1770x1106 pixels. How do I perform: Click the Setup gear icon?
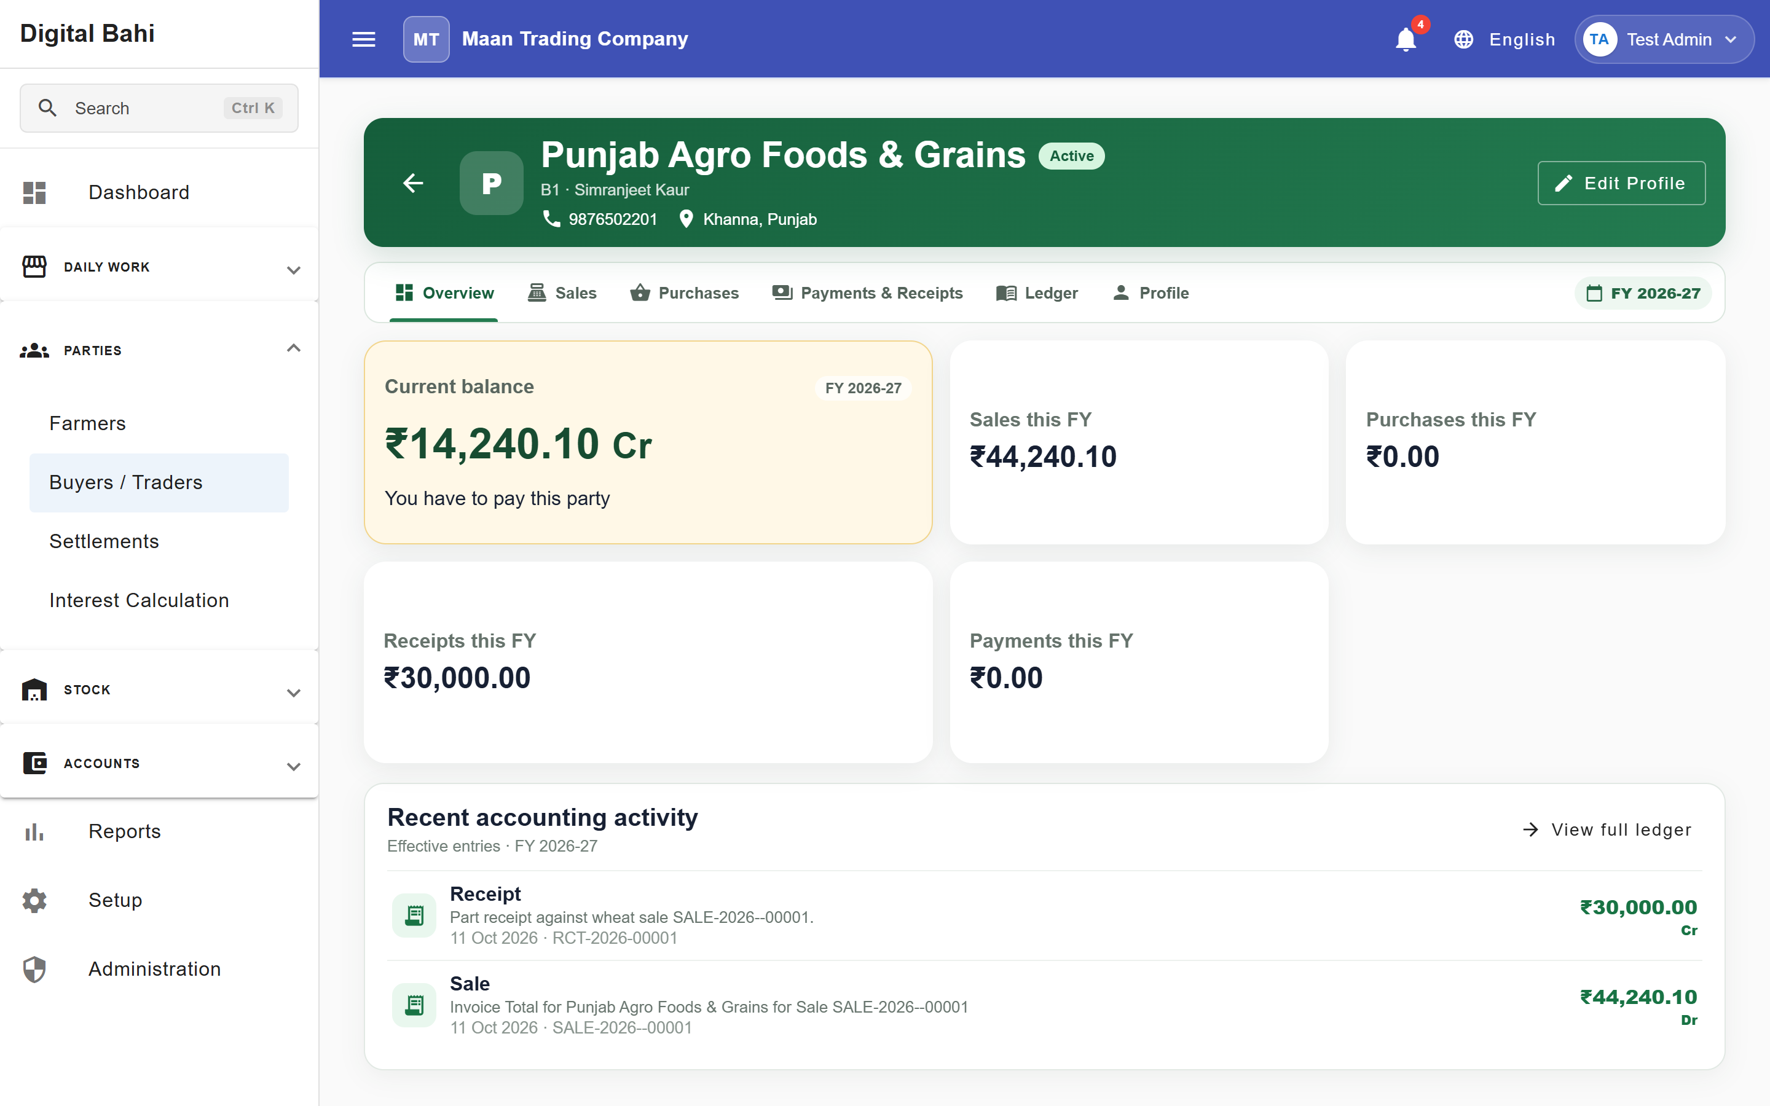(34, 900)
